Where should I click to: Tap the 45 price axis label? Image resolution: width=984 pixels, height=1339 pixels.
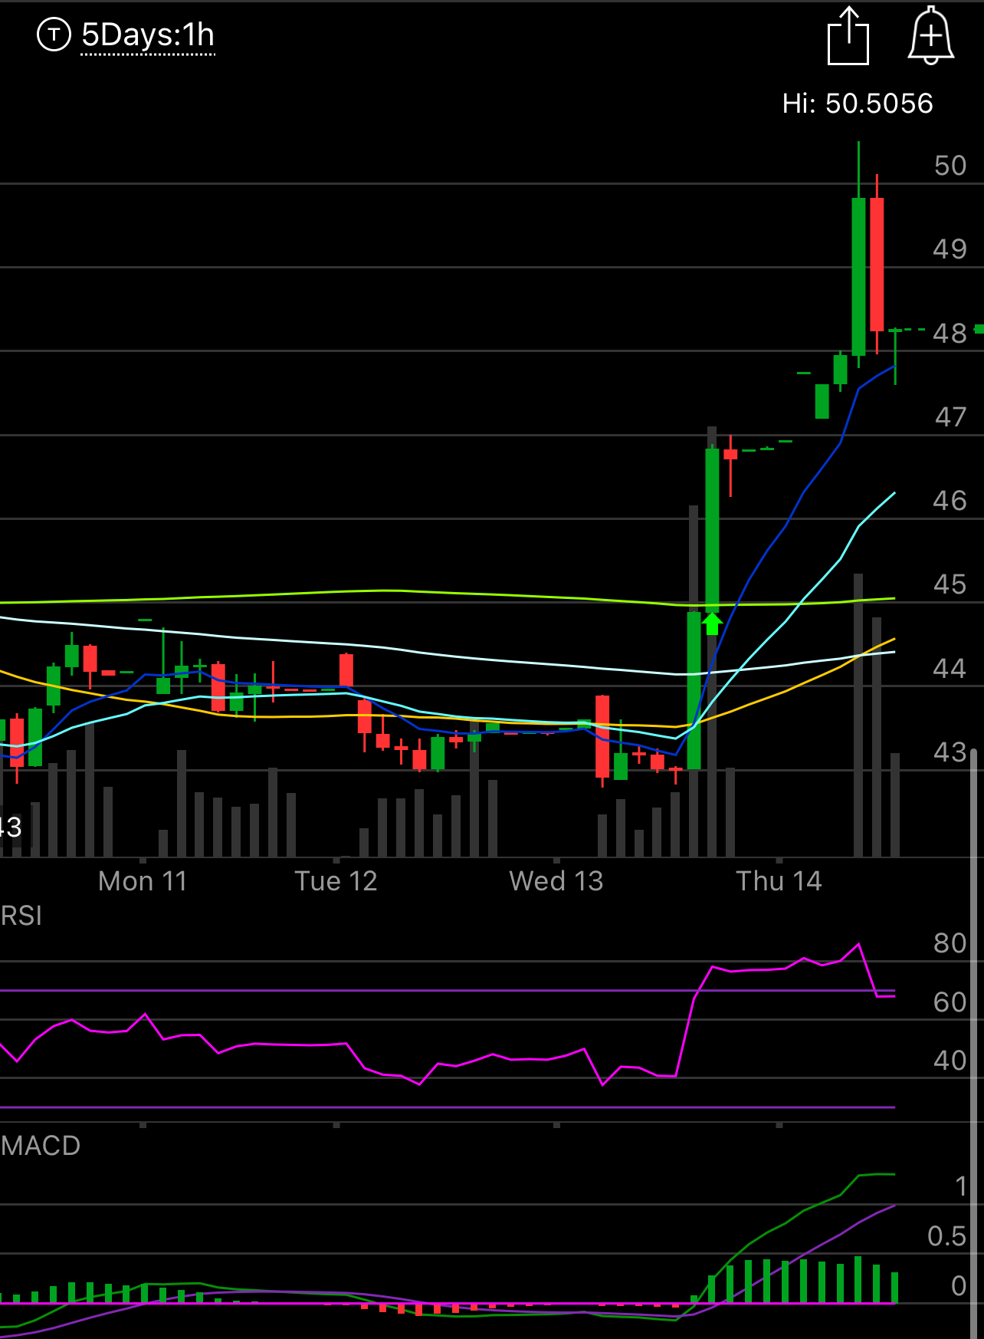click(950, 584)
